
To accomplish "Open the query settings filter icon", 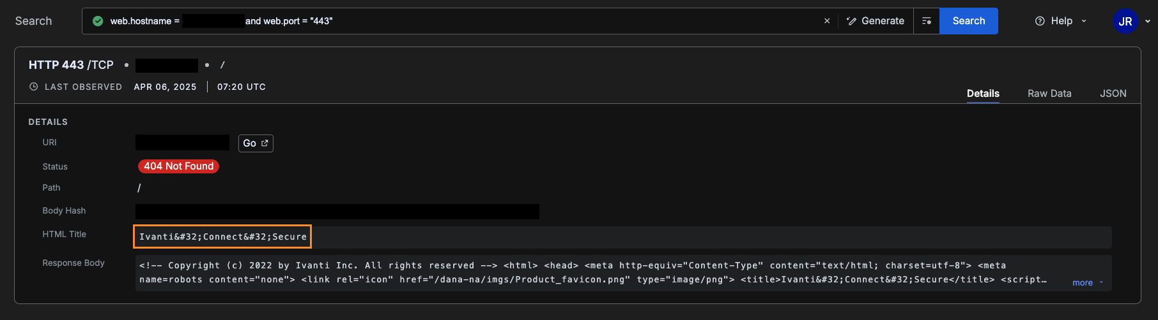I will coord(927,21).
